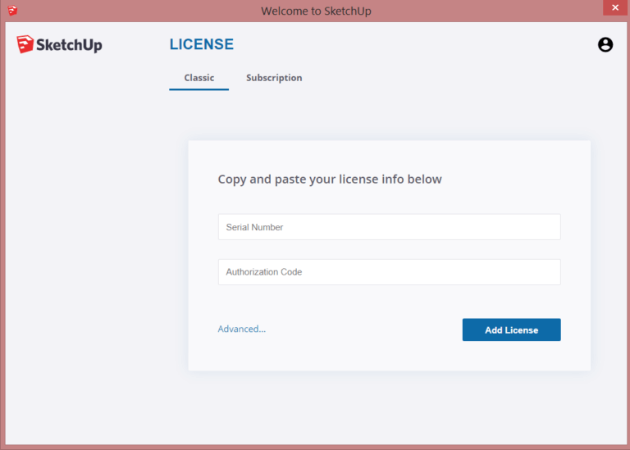Close the Welcome to SketchUp window

(x=614, y=8)
